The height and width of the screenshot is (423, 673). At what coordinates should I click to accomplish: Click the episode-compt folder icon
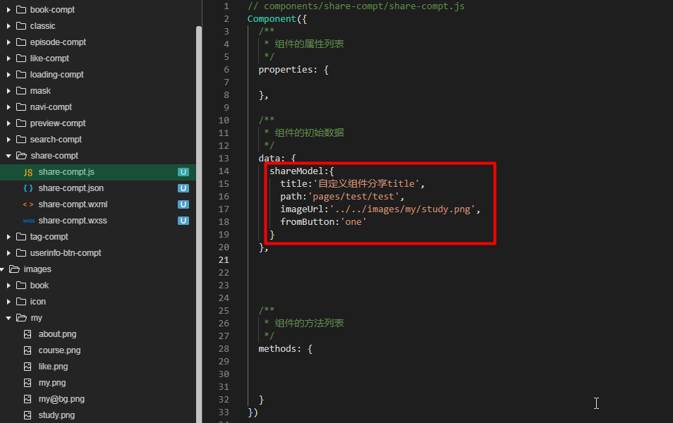tap(21, 42)
